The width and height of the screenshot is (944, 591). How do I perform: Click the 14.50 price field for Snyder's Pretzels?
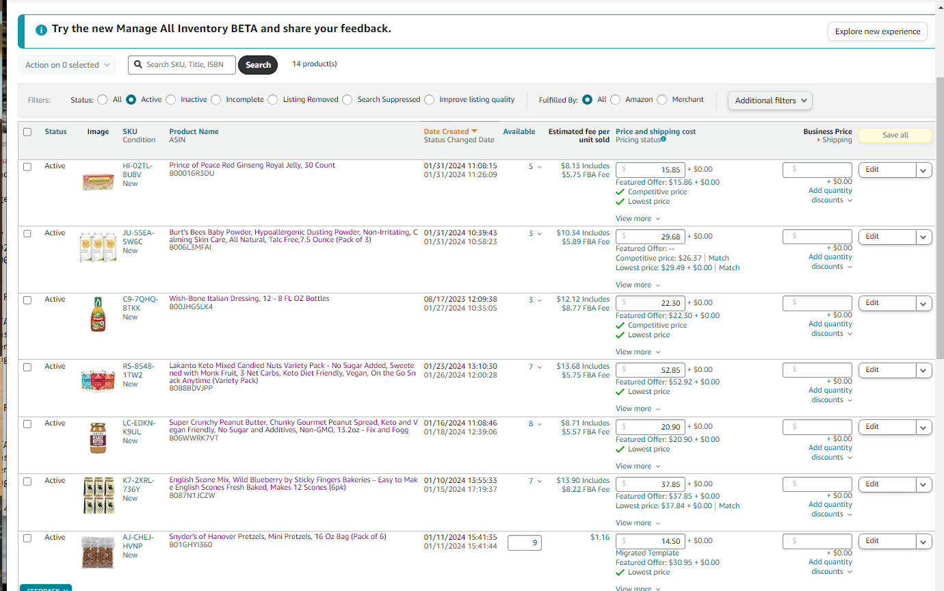coord(651,541)
